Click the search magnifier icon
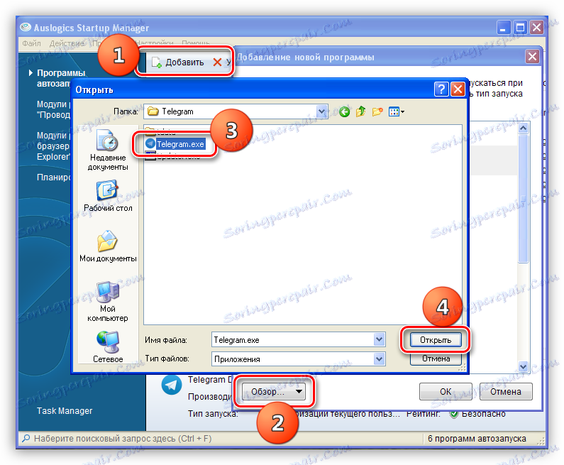Image resolution: width=564 pixels, height=465 pixels. click(x=26, y=438)
